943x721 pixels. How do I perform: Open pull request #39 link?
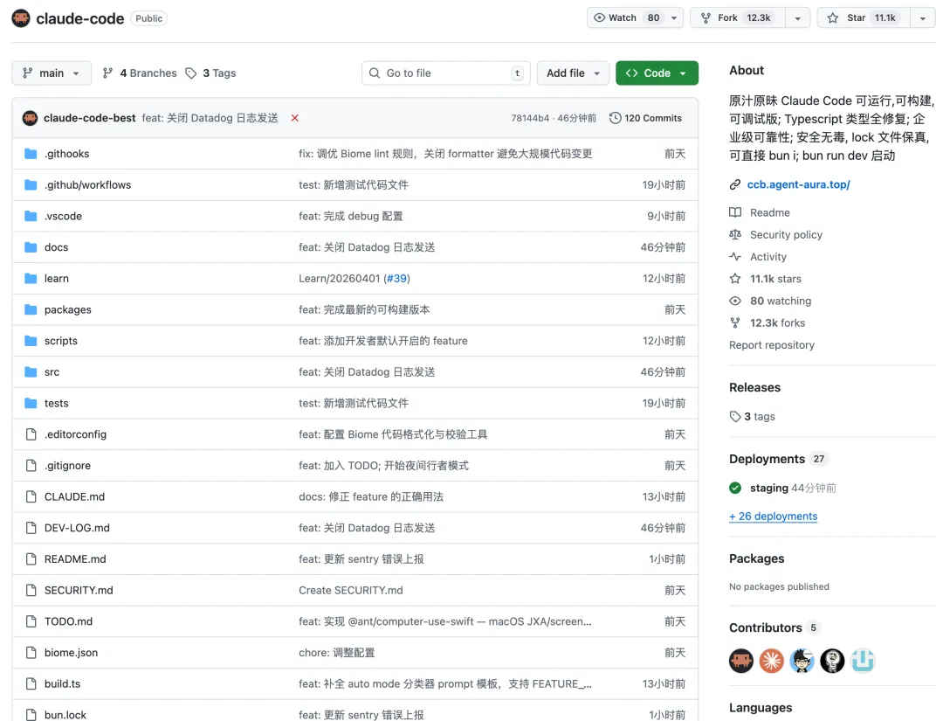396,279
